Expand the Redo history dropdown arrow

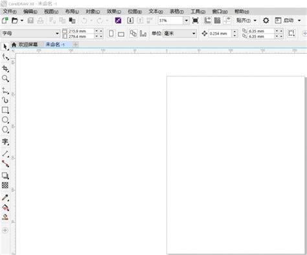107,21
